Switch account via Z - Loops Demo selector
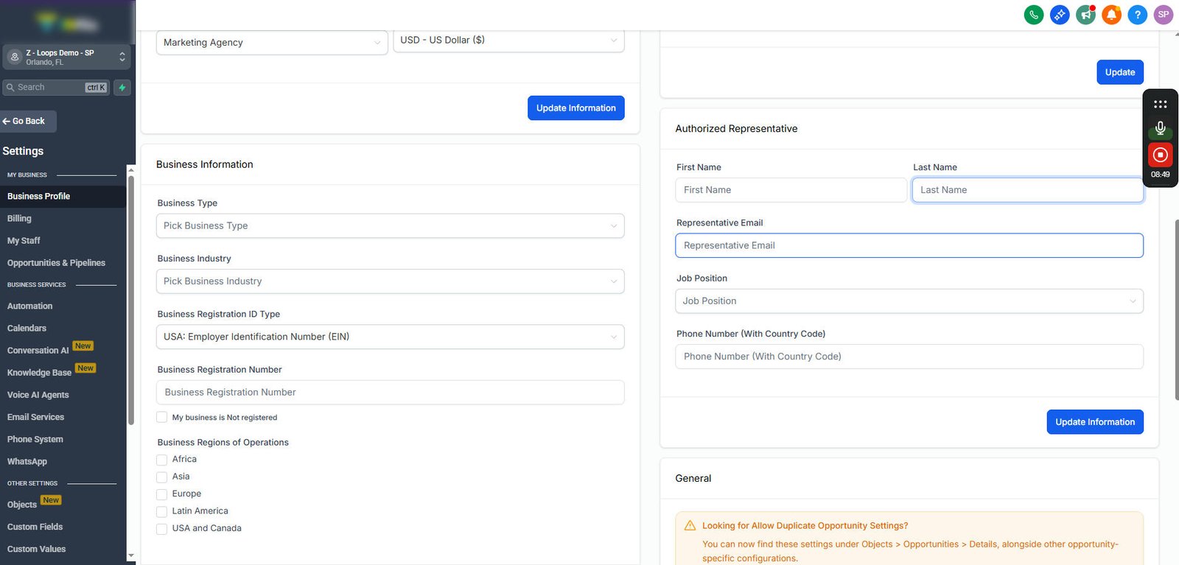This screenshot has height=565, width=1179. coord(66,57)
